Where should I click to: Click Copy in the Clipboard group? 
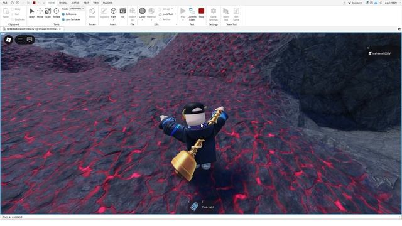(16, 9)
